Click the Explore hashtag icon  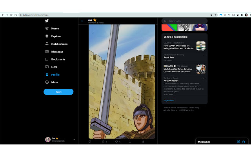pos(47,36)
